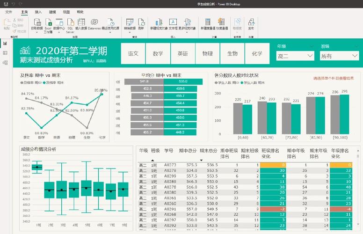Insert a 文本框 (Text box)

[x=173, y=22]
